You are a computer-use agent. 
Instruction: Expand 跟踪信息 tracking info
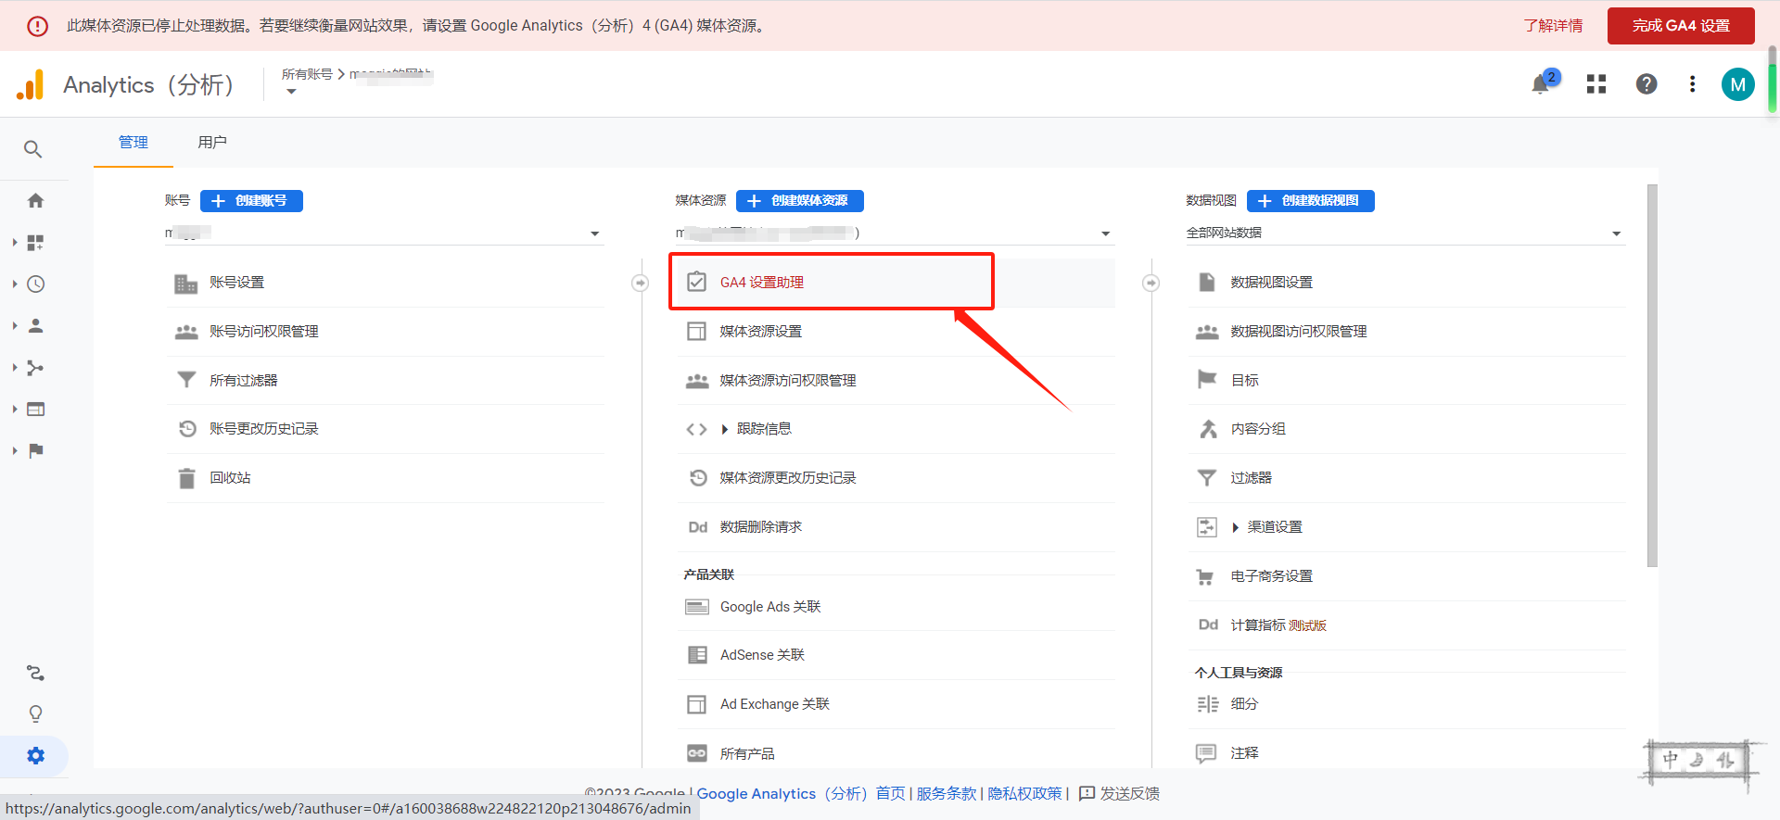[x=896, y=429]
